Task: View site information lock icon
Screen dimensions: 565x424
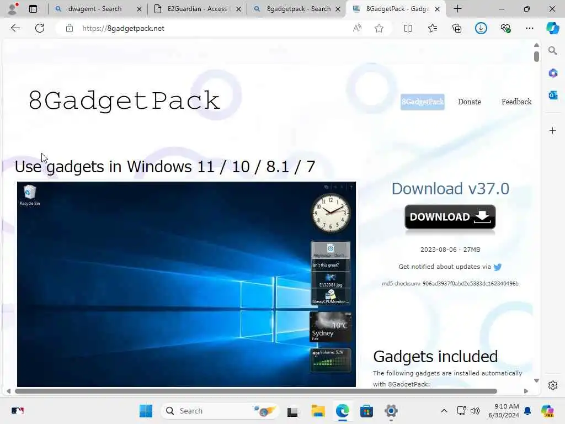Action: point(70,28)
